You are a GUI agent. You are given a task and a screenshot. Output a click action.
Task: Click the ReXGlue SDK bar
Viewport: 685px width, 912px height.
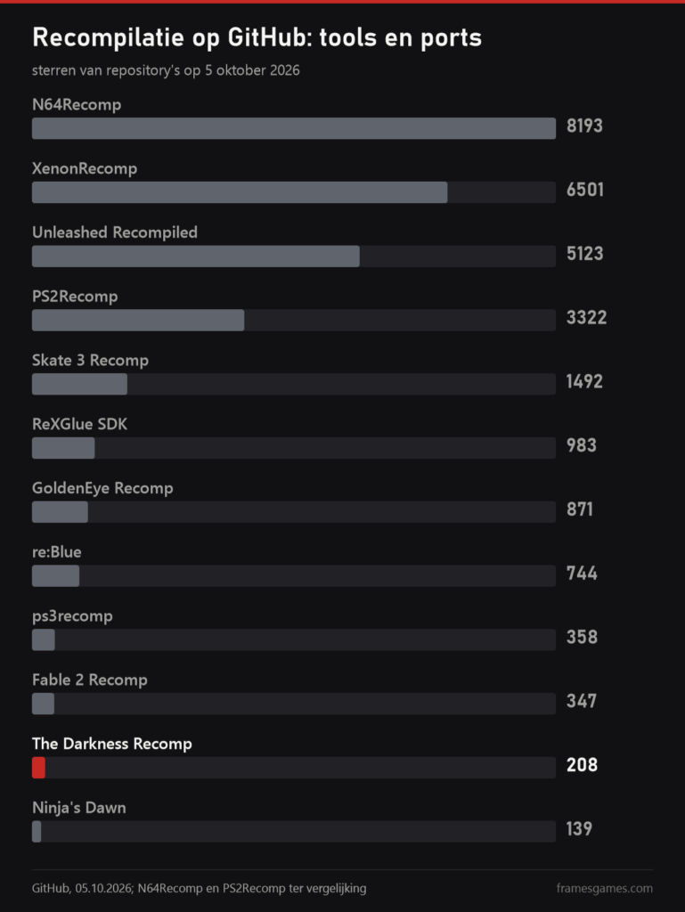coord(63,448)
